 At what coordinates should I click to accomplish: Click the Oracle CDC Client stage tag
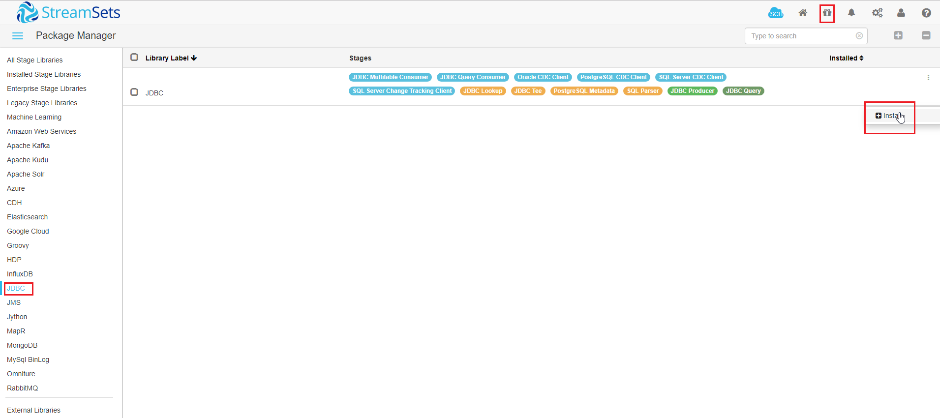[543, 77]
